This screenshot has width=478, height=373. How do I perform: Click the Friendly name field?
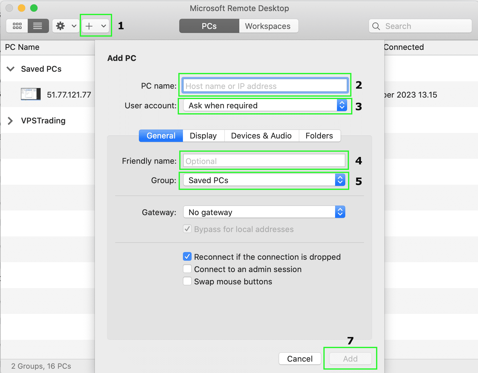point(264,161)
